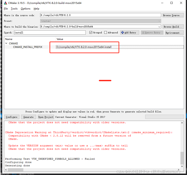Click the Search field containing install

click(50, 32)
